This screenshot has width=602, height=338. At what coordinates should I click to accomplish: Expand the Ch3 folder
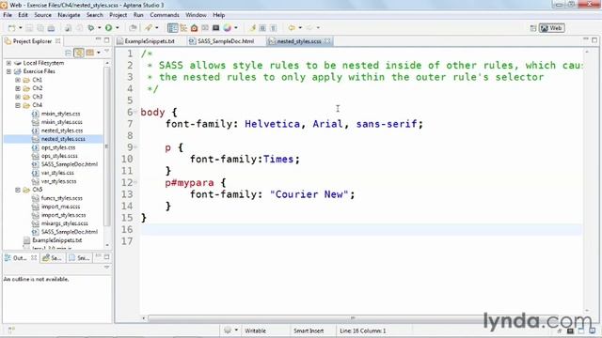(18, 97)
